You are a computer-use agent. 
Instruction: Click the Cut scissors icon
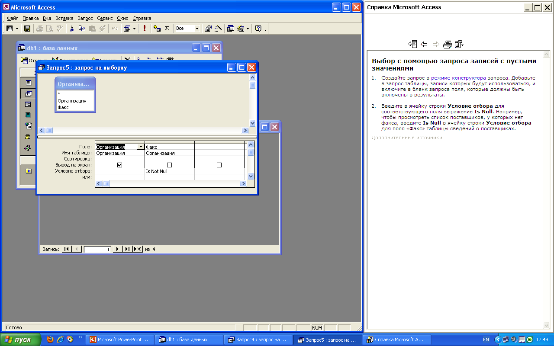[72, 29]
